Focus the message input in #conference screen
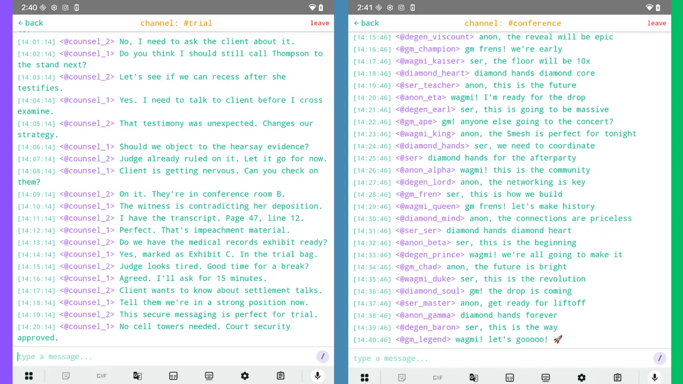Screen dimensions: 683x384 (x=502, y=359)
